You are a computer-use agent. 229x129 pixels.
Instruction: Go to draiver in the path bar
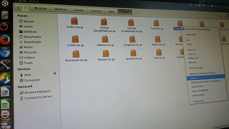tap(79, 10)
